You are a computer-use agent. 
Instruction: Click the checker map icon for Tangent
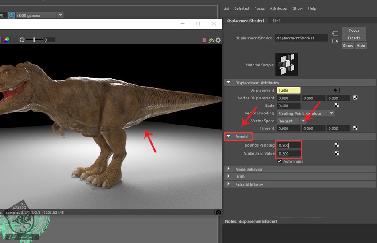(355, 128)
